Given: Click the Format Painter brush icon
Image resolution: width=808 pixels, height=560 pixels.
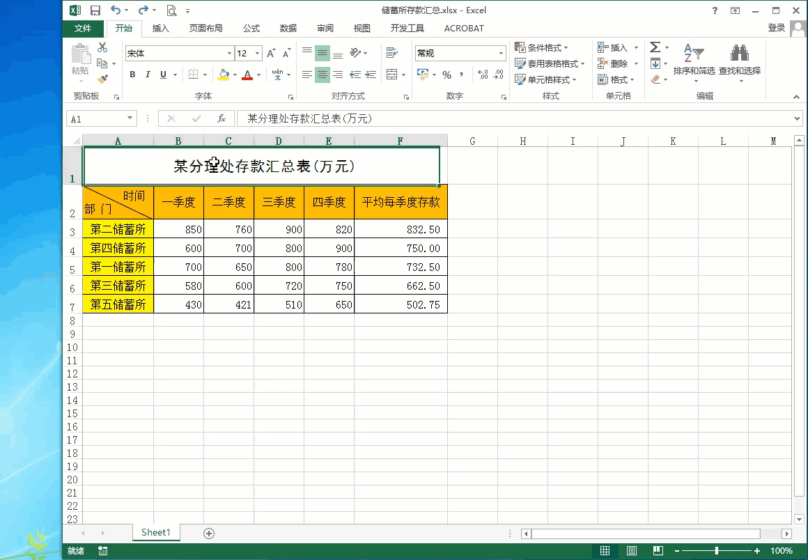Looking at the screenshot, I should tap(102, 79).
